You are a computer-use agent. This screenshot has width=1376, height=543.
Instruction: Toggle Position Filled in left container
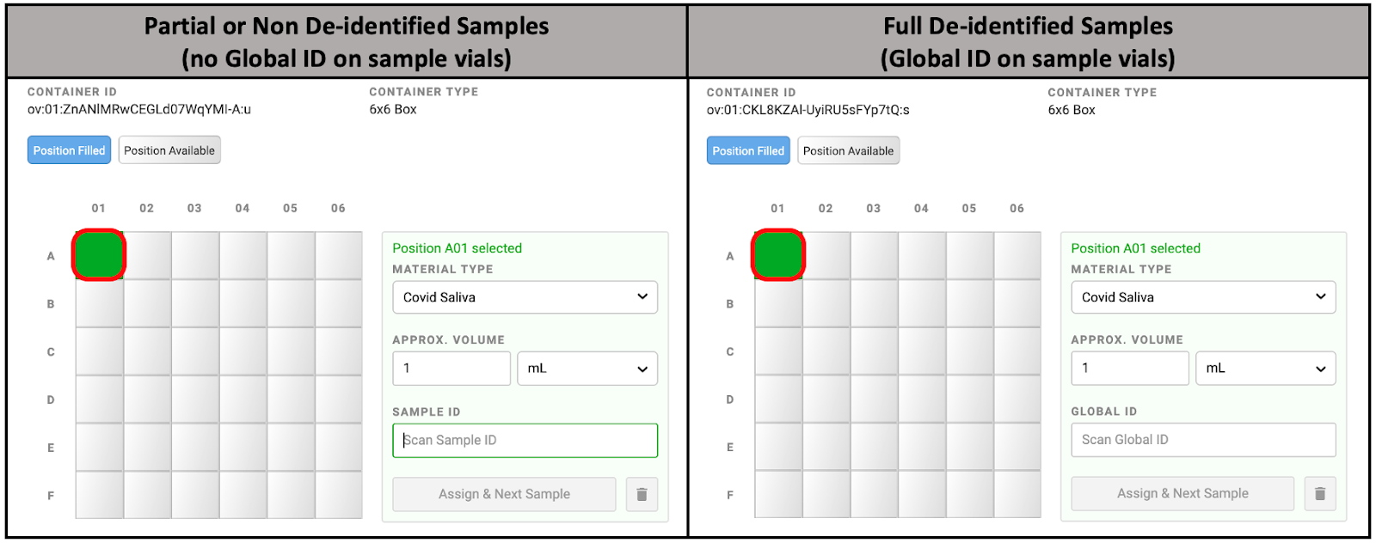click(69, 150)
